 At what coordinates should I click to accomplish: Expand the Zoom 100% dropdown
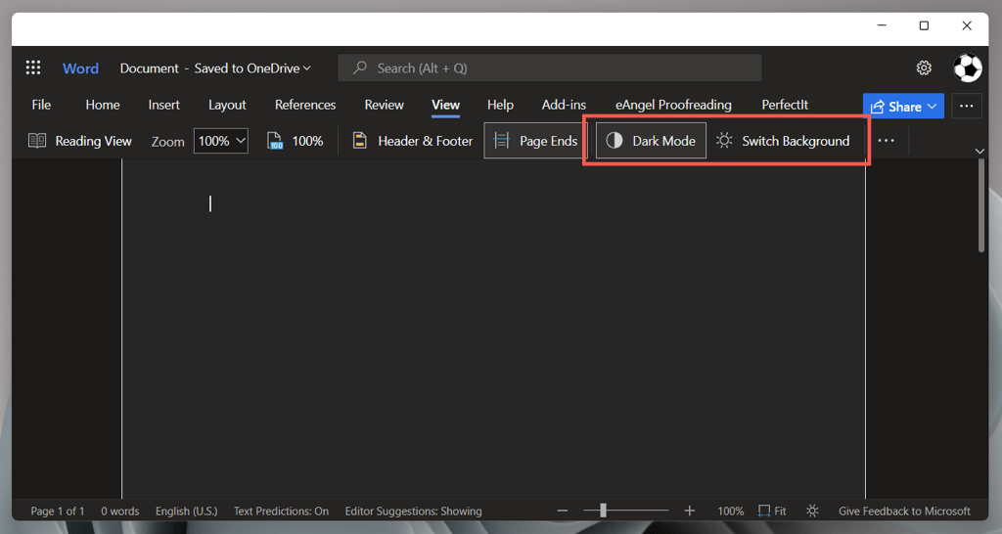[x=221, y=141]
